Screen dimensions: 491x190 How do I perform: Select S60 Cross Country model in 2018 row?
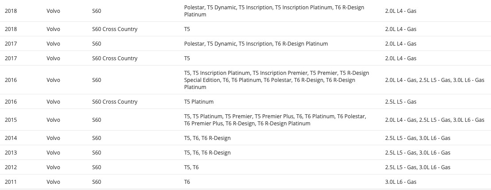pyautogui.click(x=114, y=29)
